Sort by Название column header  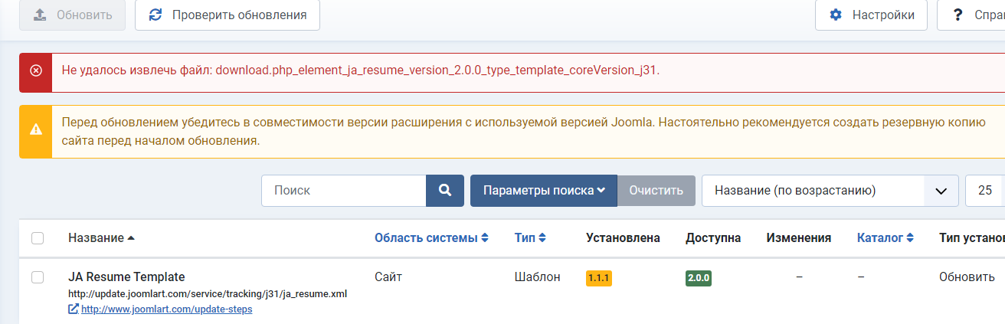pyautogui.click(x=101, y=238)
